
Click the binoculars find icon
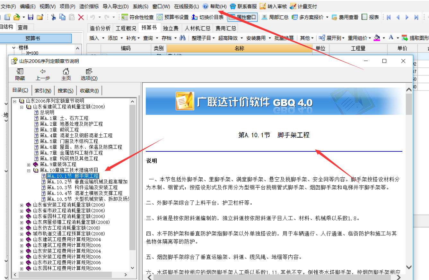[x=182, y=38]
